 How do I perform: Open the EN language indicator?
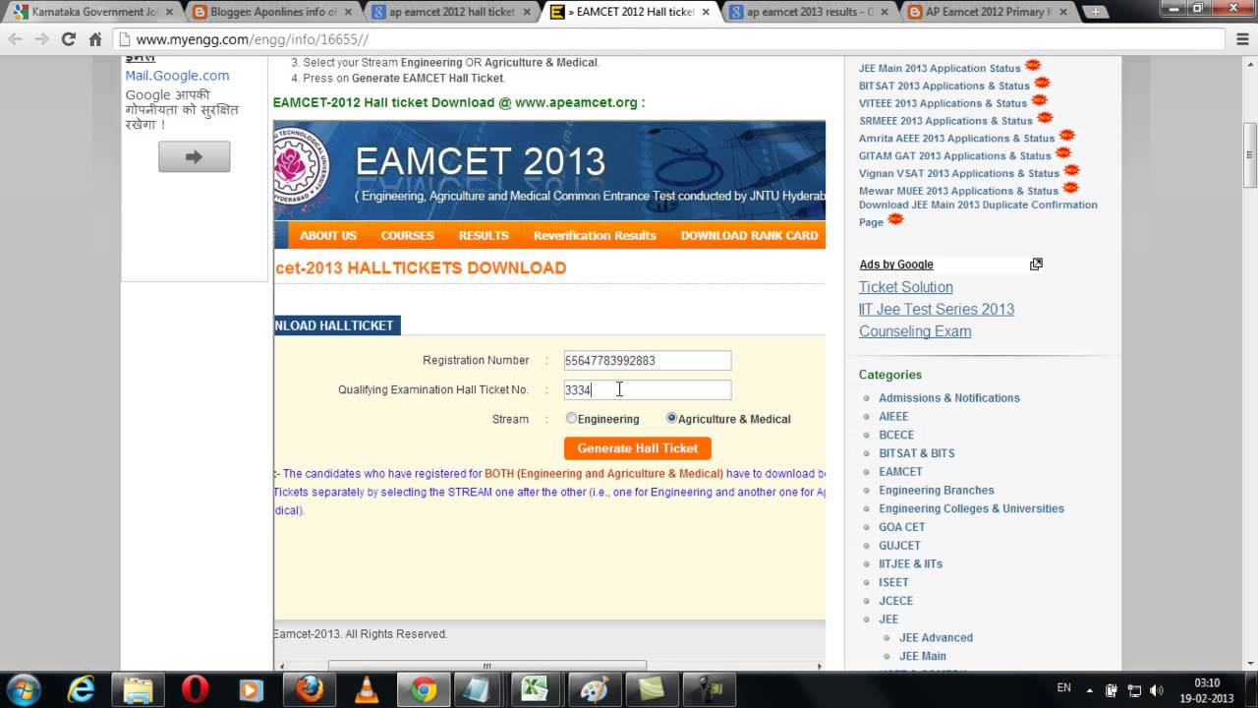[1063, 688]
